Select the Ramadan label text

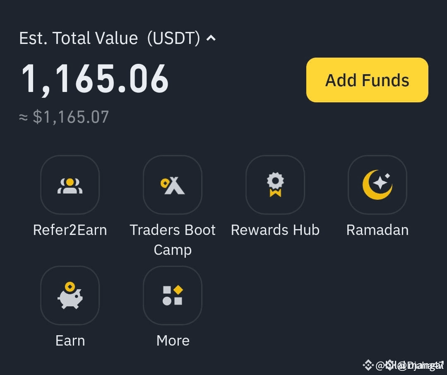(x=377, y=230)
